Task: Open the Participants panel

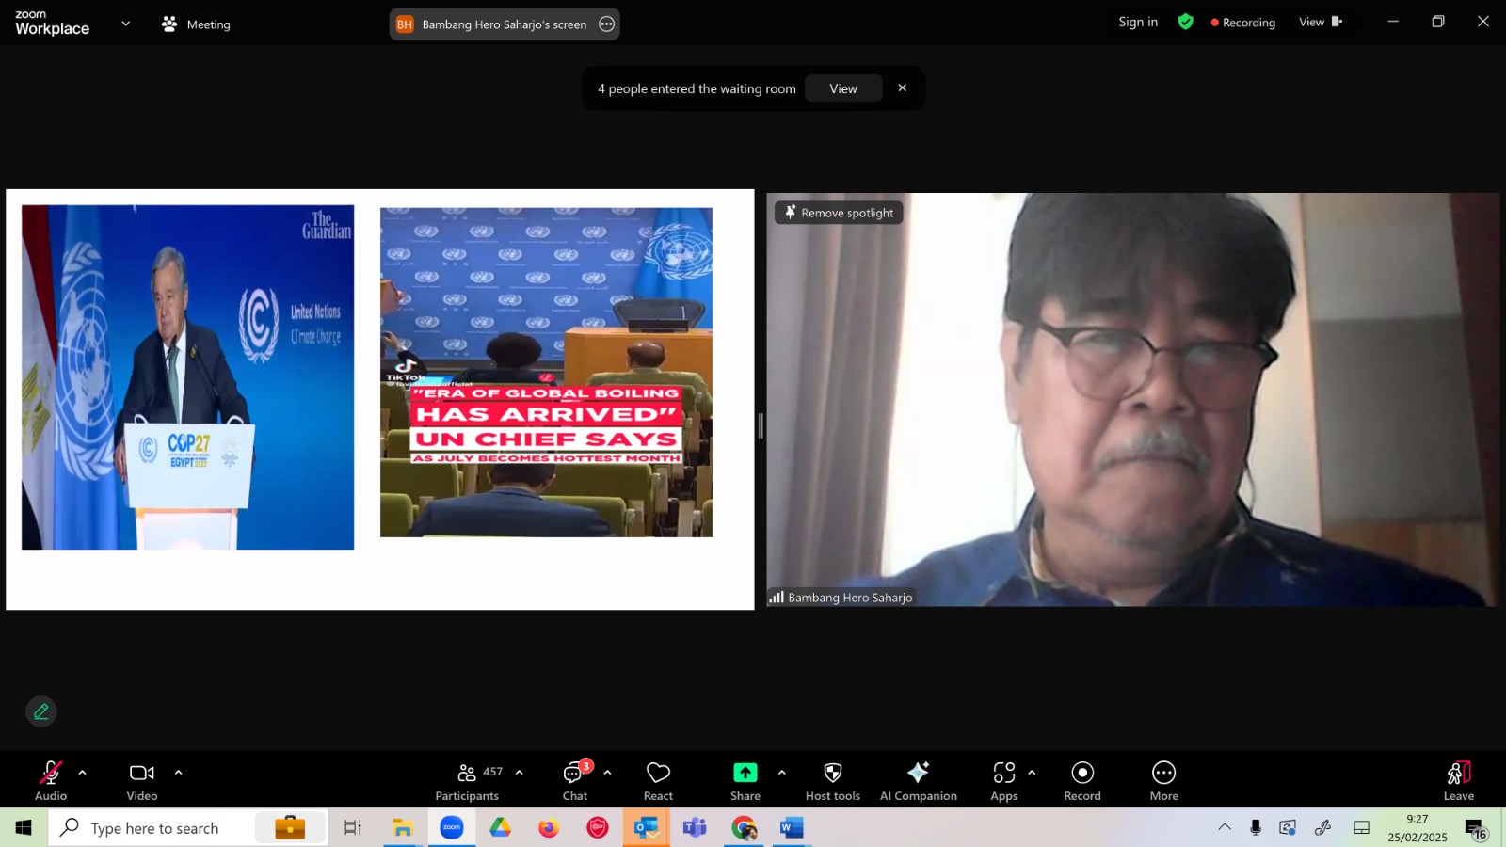Action: [467, 781]
